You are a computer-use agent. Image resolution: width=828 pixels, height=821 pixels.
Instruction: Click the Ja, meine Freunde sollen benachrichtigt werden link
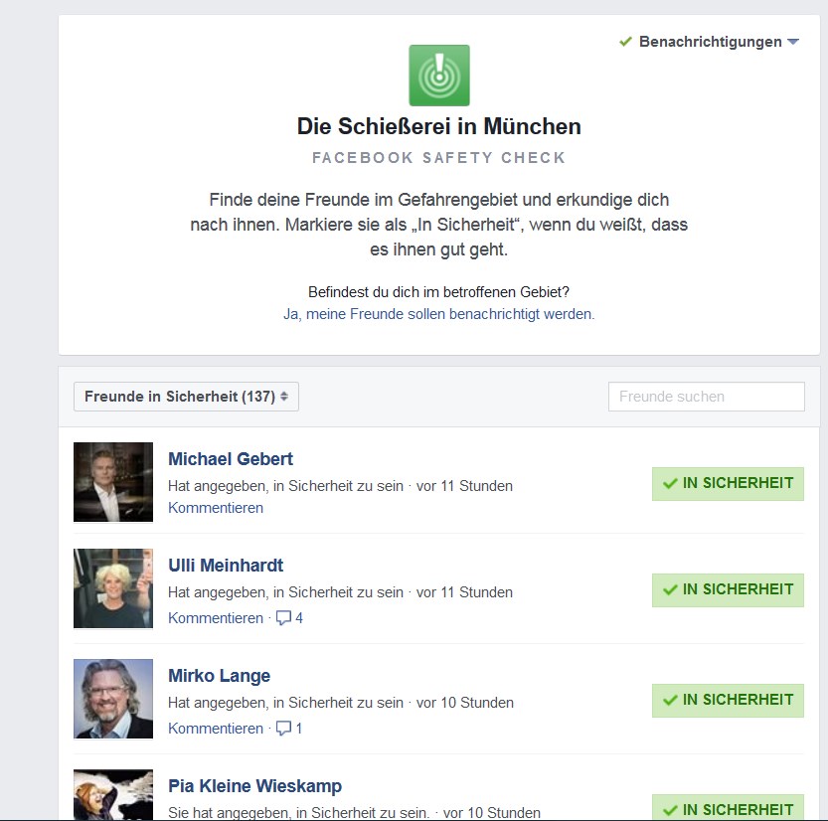[x=438, y=314]
